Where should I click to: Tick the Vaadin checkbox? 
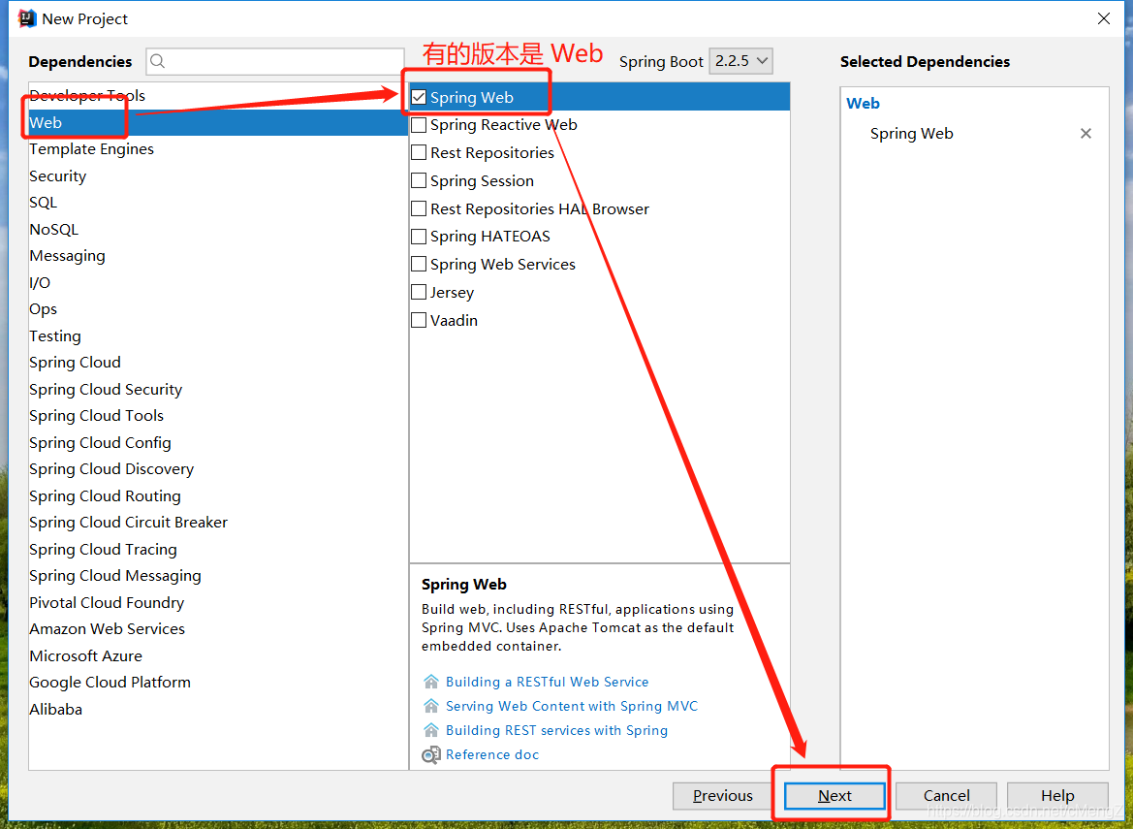click(x=419, y=320)
